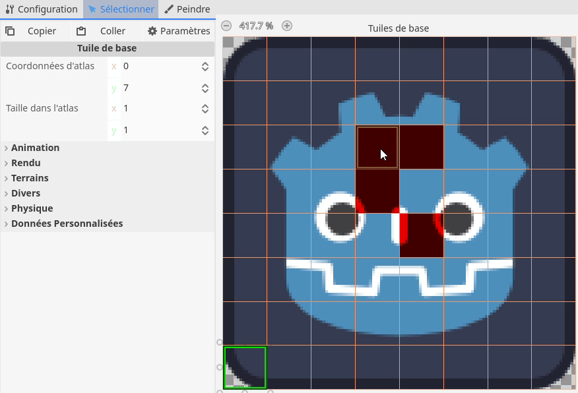The image size is (578, 393).
Task: Adjust atlas size x stepper arrows
Action: pyautogui.click(x=205, y=108)
